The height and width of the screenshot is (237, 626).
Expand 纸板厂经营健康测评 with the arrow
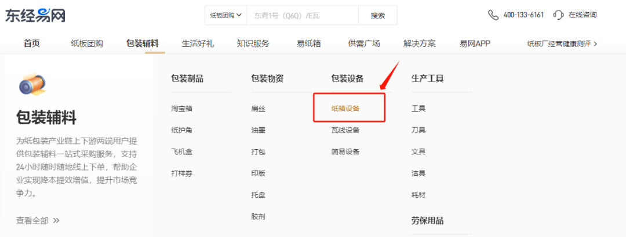595,43
